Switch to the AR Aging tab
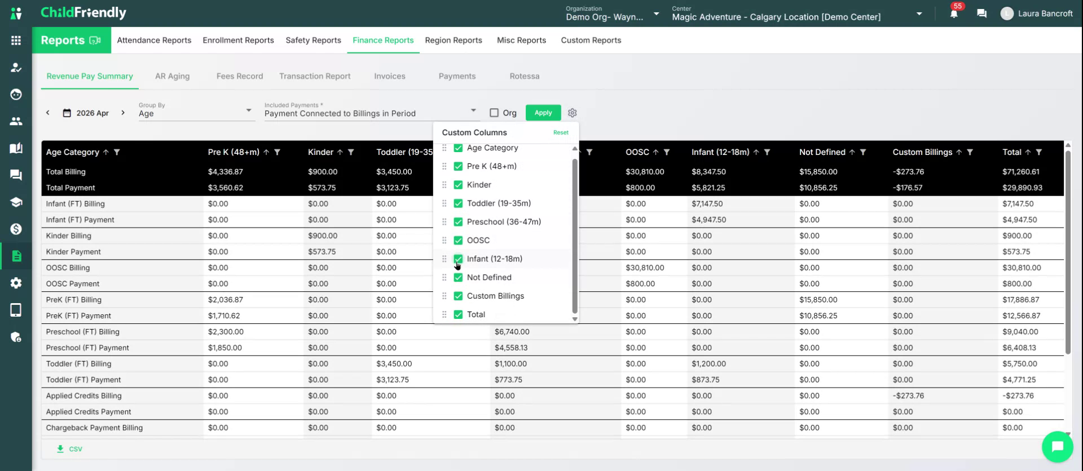 pos(172,76)
